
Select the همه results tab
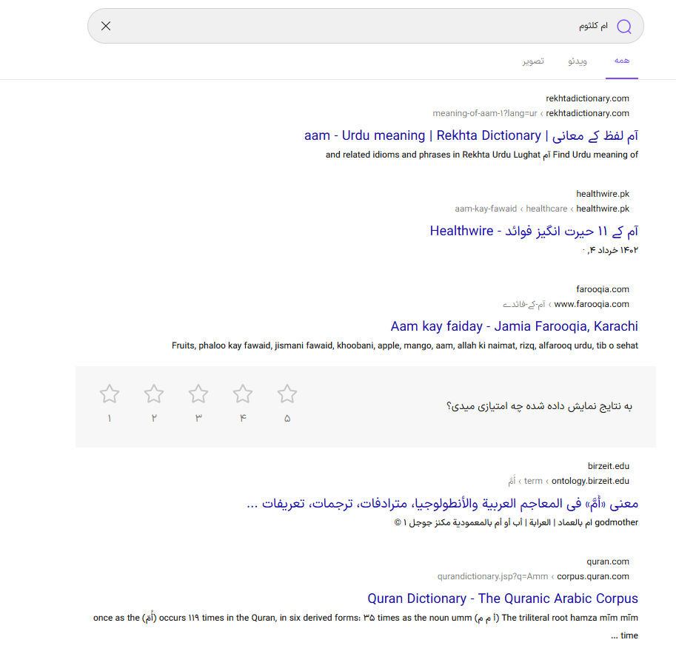click(621, 61)
